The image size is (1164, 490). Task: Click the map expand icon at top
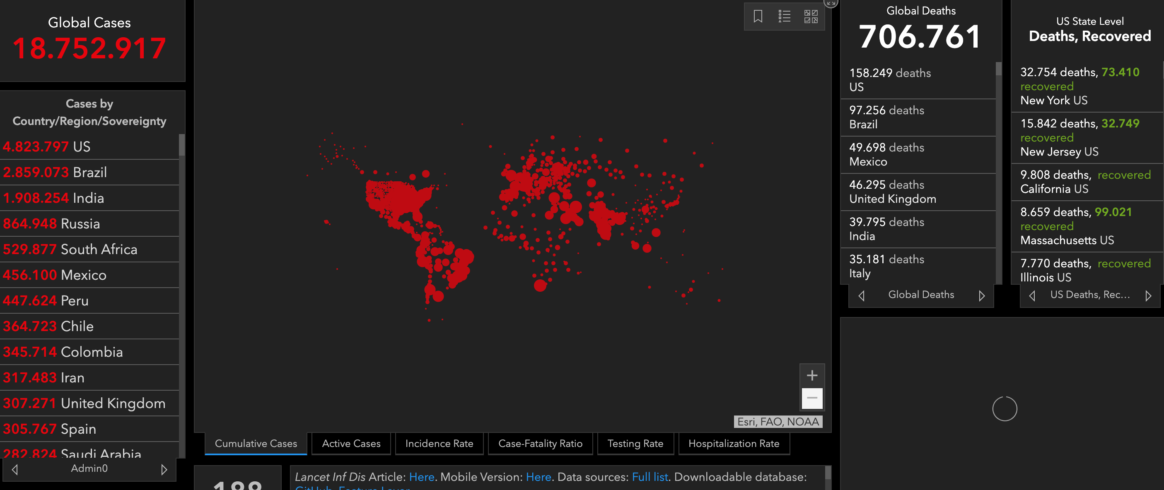831,3
